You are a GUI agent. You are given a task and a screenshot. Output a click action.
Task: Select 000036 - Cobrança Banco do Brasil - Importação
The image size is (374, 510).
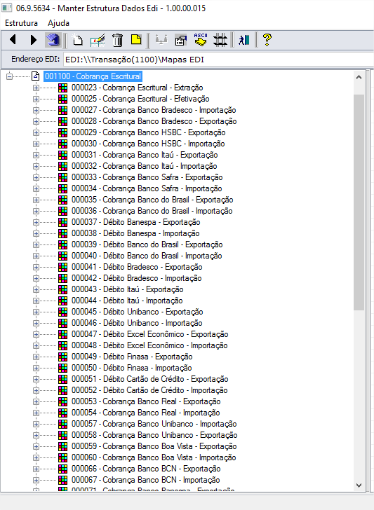[152, 211]
